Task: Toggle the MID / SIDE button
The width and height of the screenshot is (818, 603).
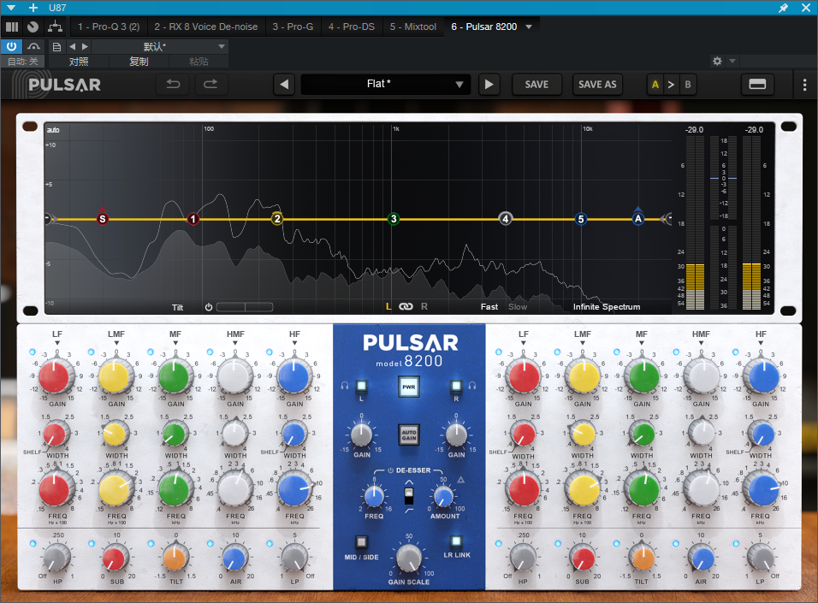Action: (x=361, y=541)
